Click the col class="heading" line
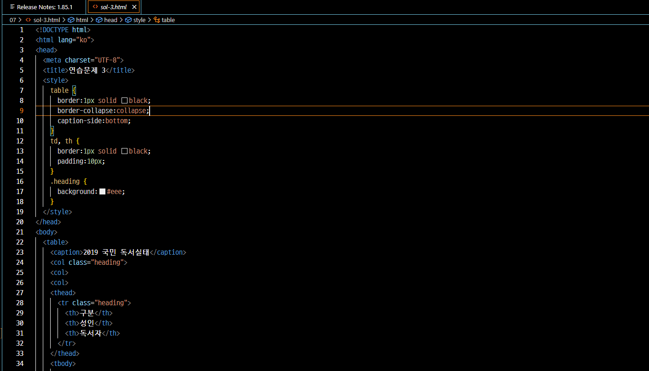This screenshot has width=649, height=371. pos(89,263)
